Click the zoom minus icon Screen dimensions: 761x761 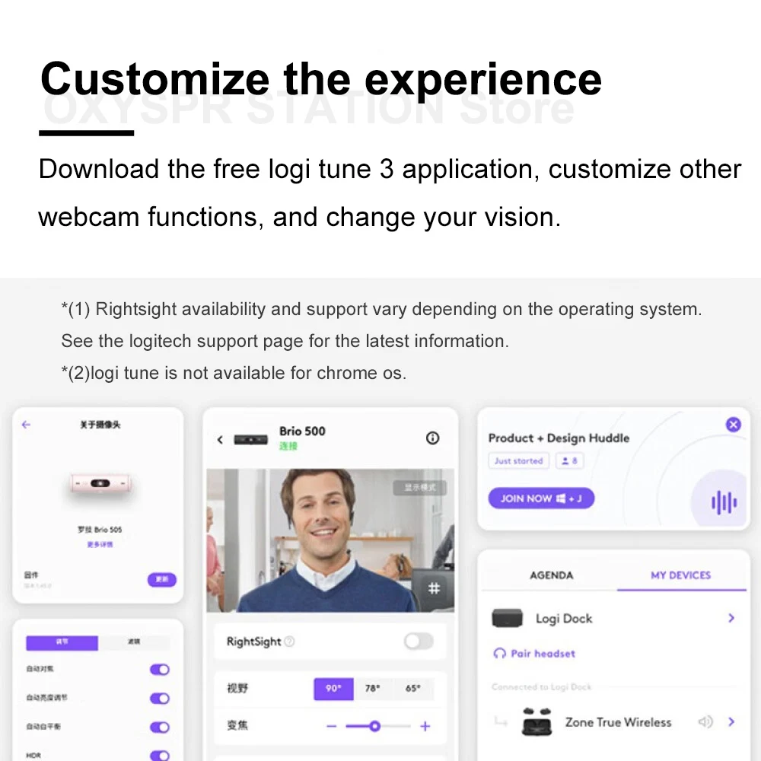click(332, 727)
